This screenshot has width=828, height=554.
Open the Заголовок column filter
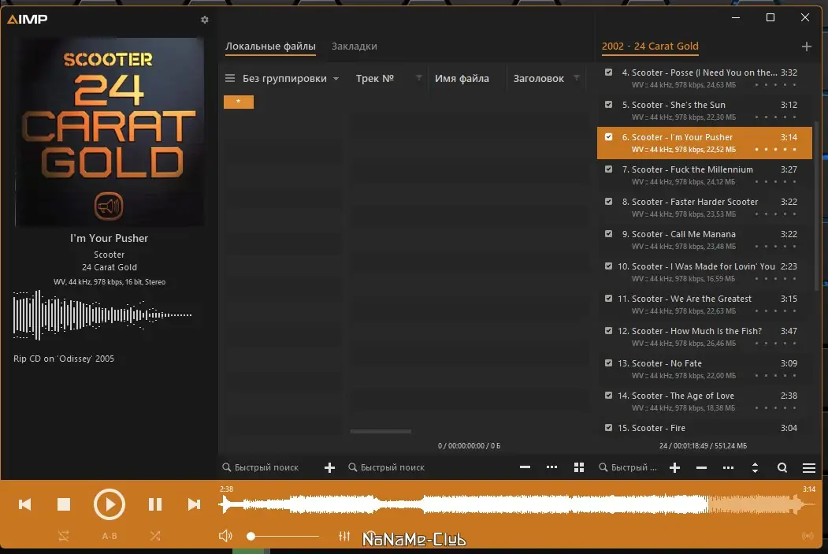[576, 78]
